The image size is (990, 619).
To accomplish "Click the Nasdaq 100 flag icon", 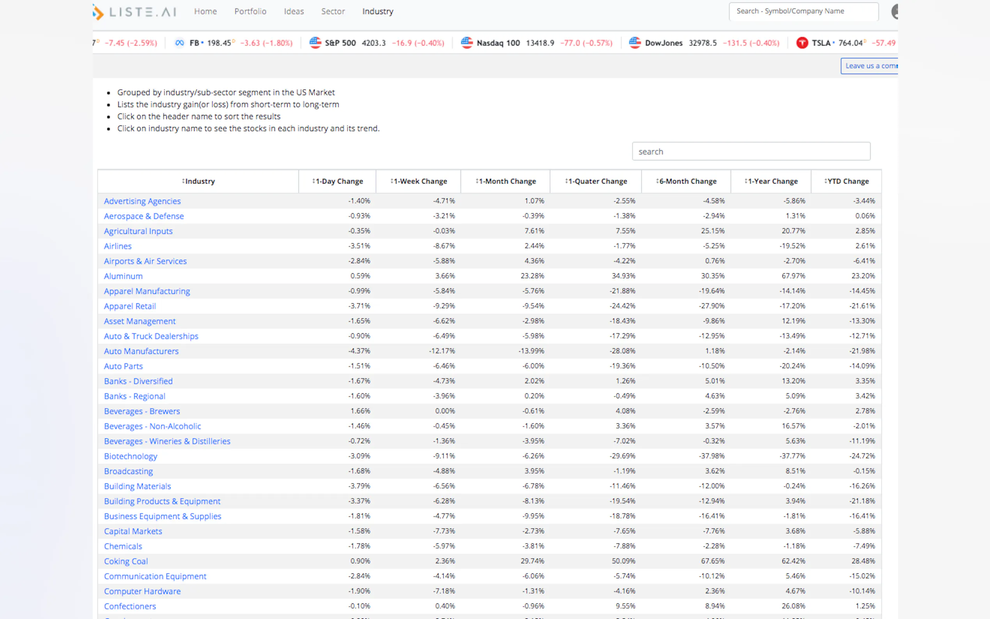I will coord(467,42).
